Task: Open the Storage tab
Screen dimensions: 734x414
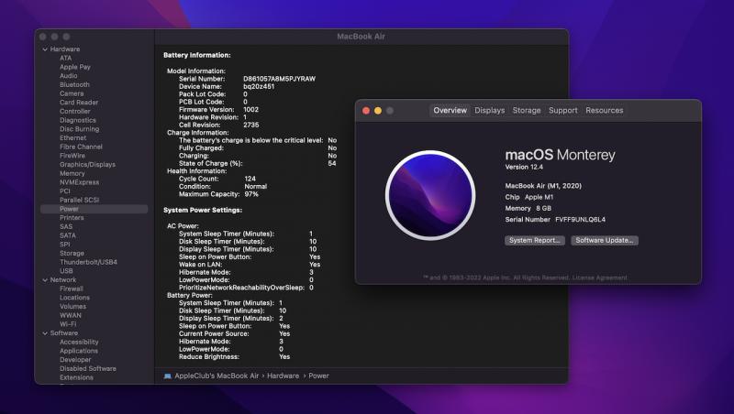Action: pos(527,110)
